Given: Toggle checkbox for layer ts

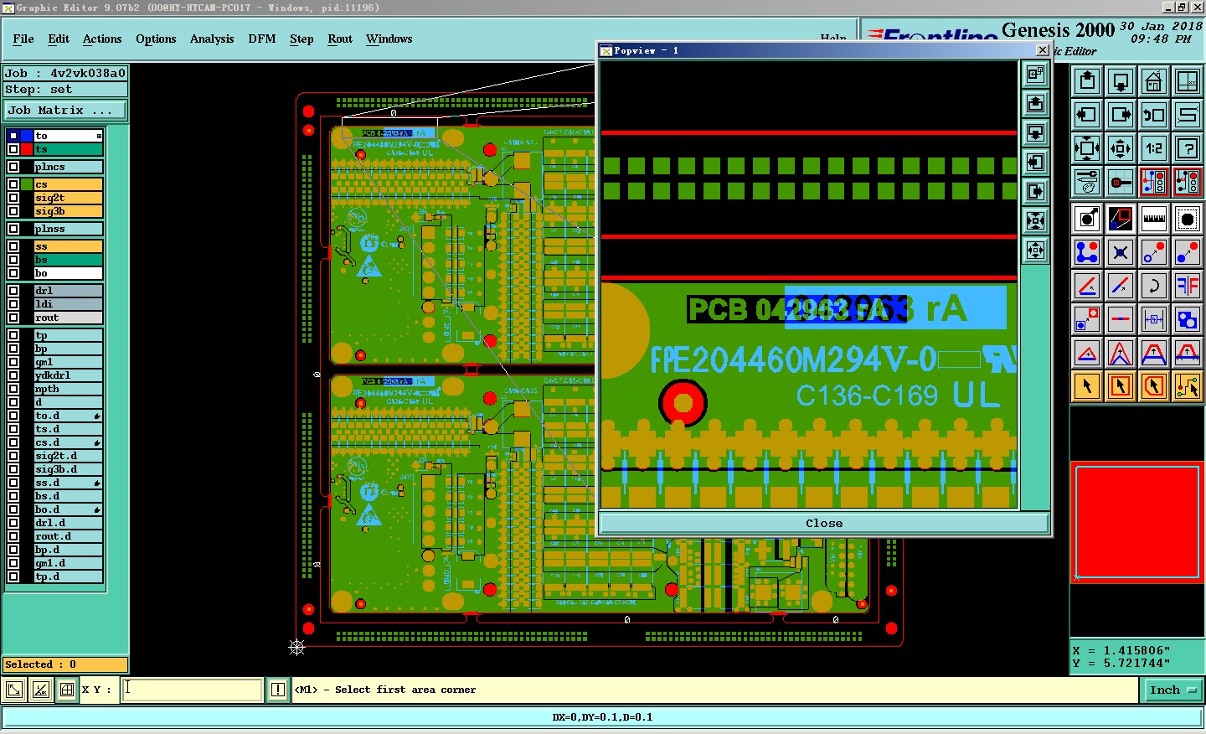Looking at the screenshot, I should 13,149.
